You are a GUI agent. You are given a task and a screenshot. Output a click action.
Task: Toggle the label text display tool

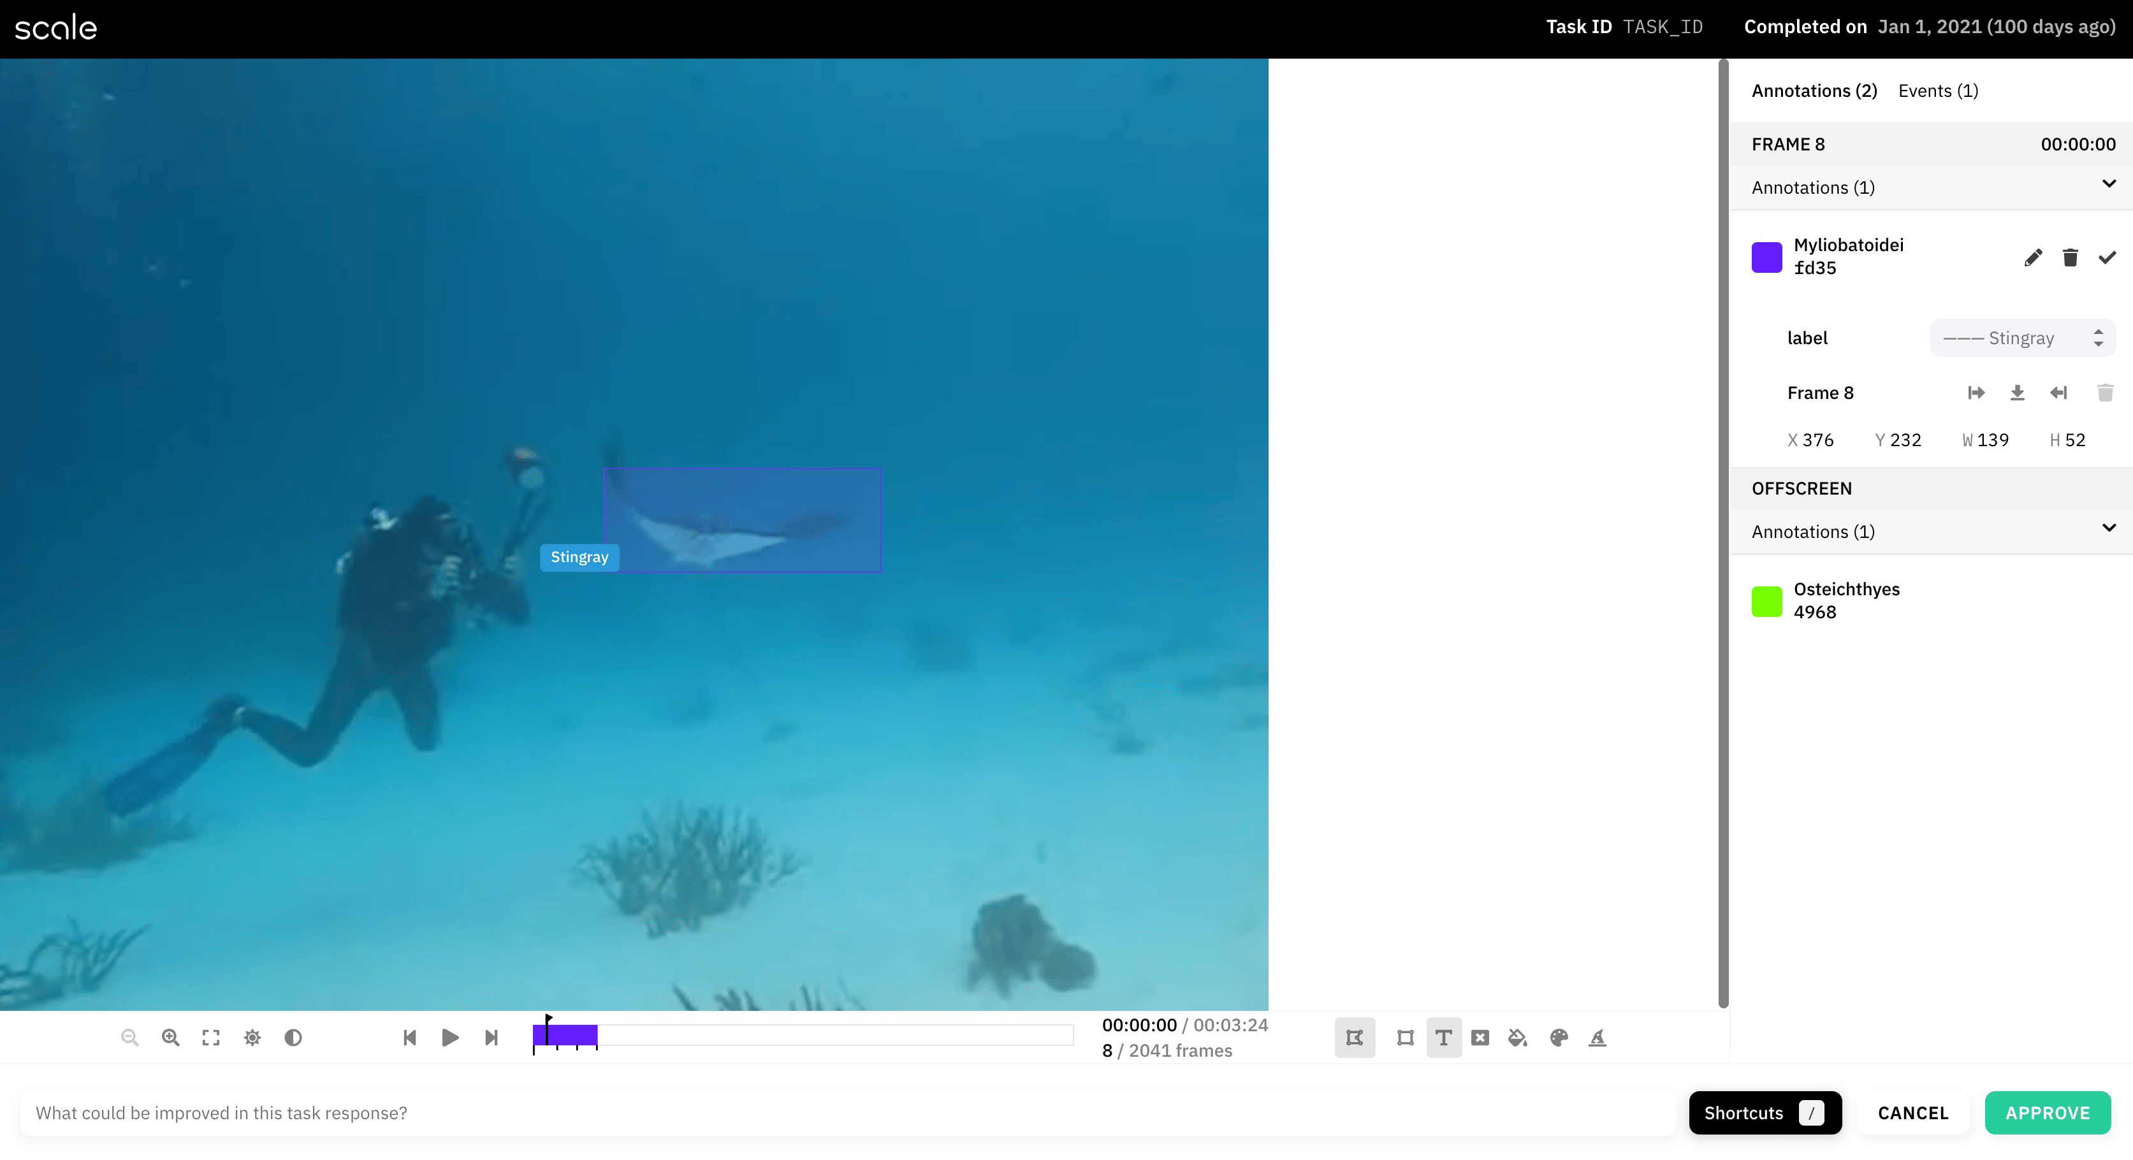click(x=1443, y=1038)
